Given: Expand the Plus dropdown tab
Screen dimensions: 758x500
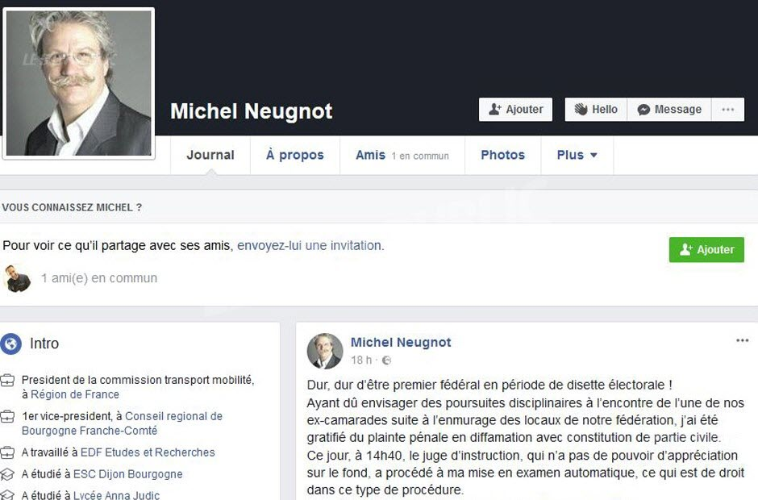Looking at the screenshot, I should [577, 155].
